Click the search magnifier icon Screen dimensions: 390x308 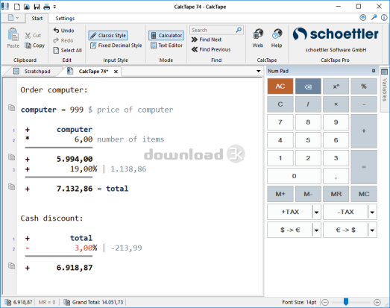click(x=239, y=30)
